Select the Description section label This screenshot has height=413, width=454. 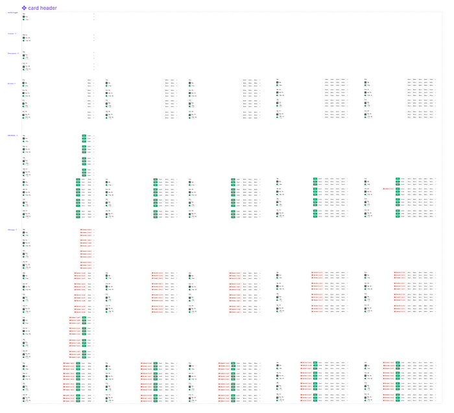click(x=13, y=54)
